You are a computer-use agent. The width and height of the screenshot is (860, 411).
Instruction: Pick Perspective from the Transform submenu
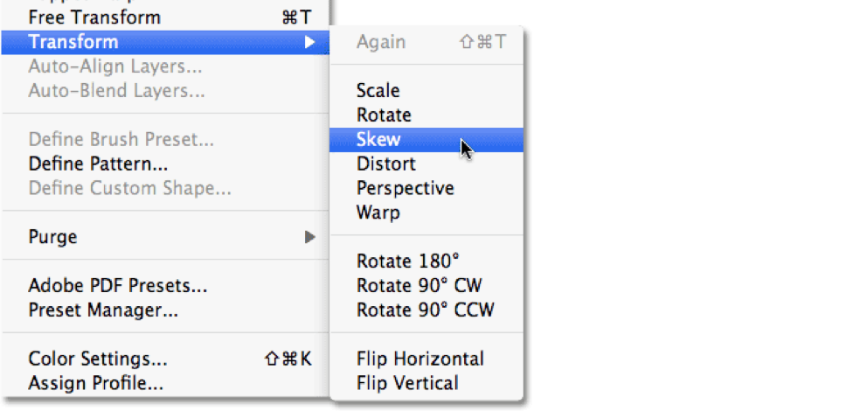click(x=405, y=188)
